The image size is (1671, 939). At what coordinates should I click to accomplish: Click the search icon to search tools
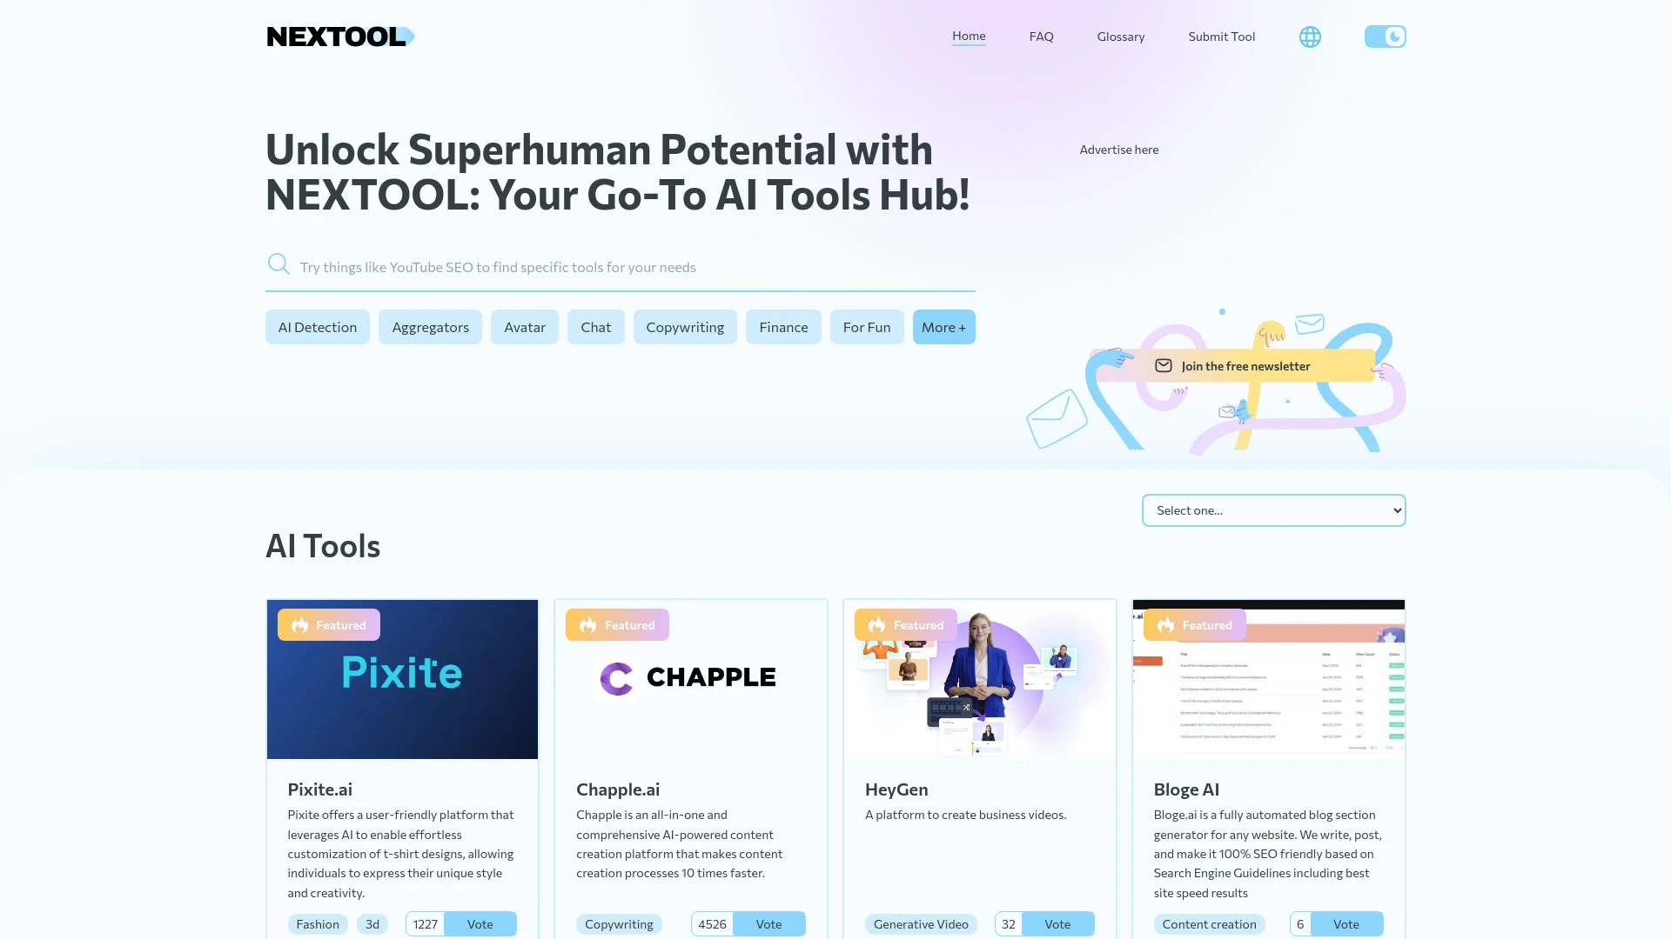278,266
